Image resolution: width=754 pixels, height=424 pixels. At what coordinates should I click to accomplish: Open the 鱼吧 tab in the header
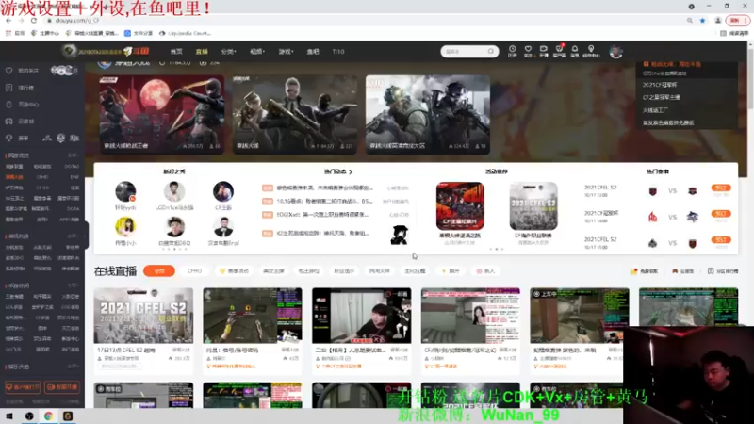[313, 52]
